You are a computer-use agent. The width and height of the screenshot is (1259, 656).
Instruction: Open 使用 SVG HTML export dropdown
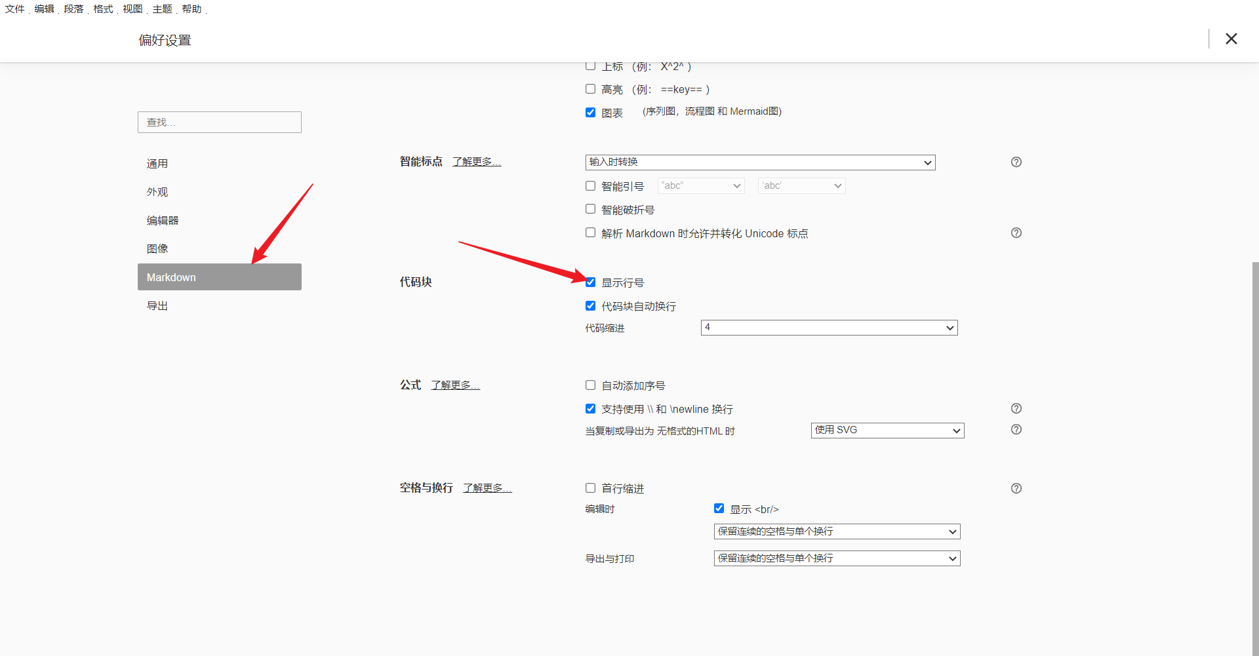[887, 431]
